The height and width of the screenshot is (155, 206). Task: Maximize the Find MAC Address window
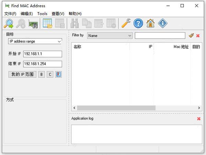point(182,6)
